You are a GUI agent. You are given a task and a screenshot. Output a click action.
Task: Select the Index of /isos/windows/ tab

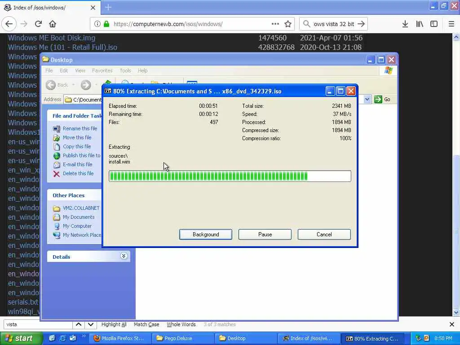tap(50, 7)
